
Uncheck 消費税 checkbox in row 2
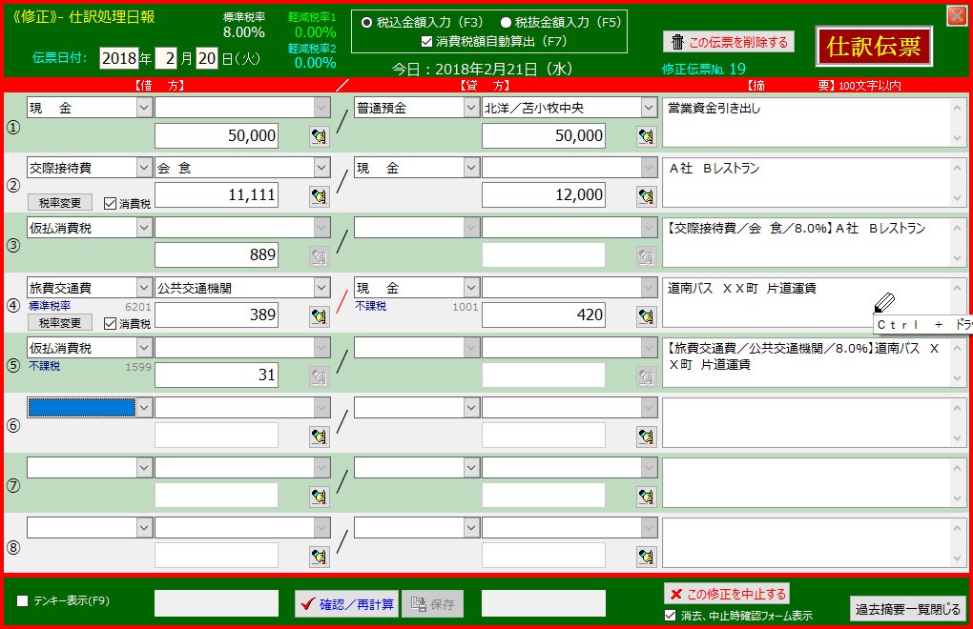(x=110, y=203)
